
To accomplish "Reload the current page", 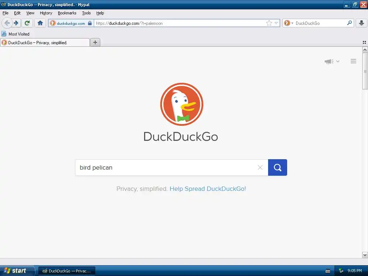I will tap(27, 23).
